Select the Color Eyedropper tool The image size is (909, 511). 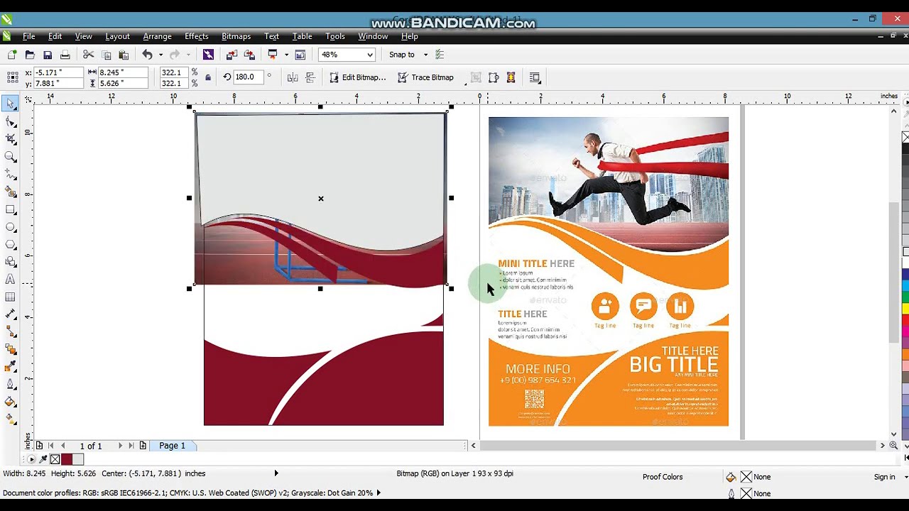coord(11,367)
